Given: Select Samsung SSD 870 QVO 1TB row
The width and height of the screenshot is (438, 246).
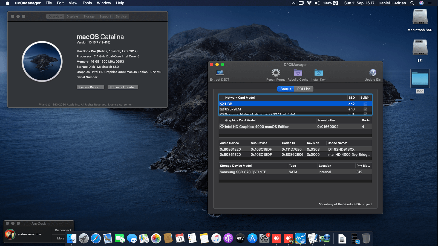Looking at the screenshot, I should pos(295,172).
